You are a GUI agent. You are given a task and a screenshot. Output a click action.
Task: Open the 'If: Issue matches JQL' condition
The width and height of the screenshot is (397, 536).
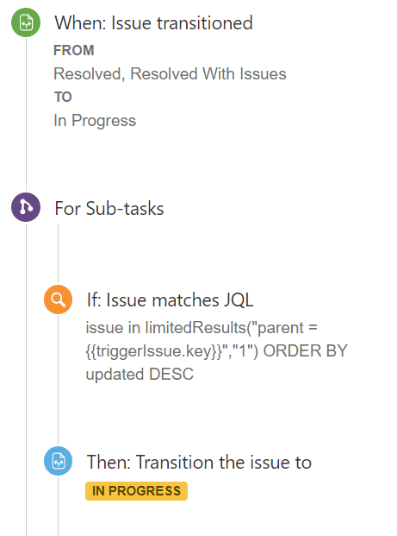tap(170, 300)
